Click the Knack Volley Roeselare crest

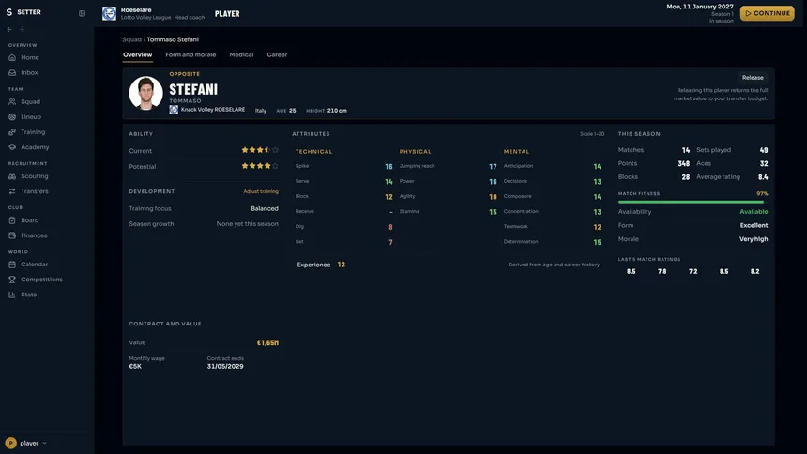tap(174, 110)
